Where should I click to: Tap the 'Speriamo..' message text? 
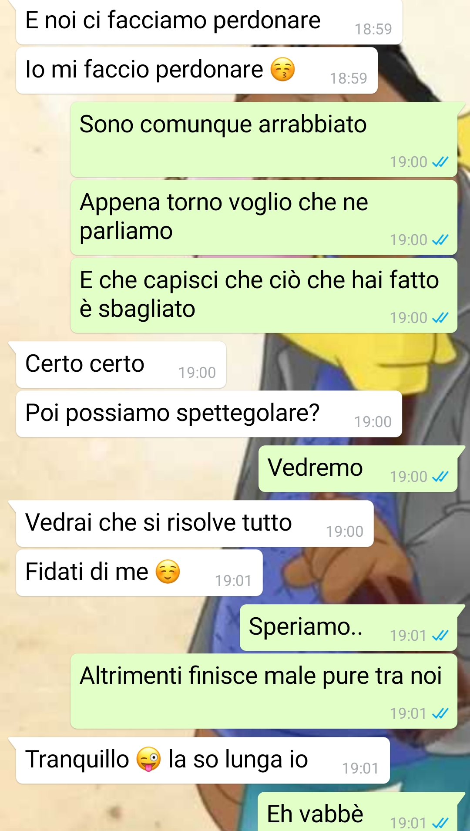tap(305, 627)
